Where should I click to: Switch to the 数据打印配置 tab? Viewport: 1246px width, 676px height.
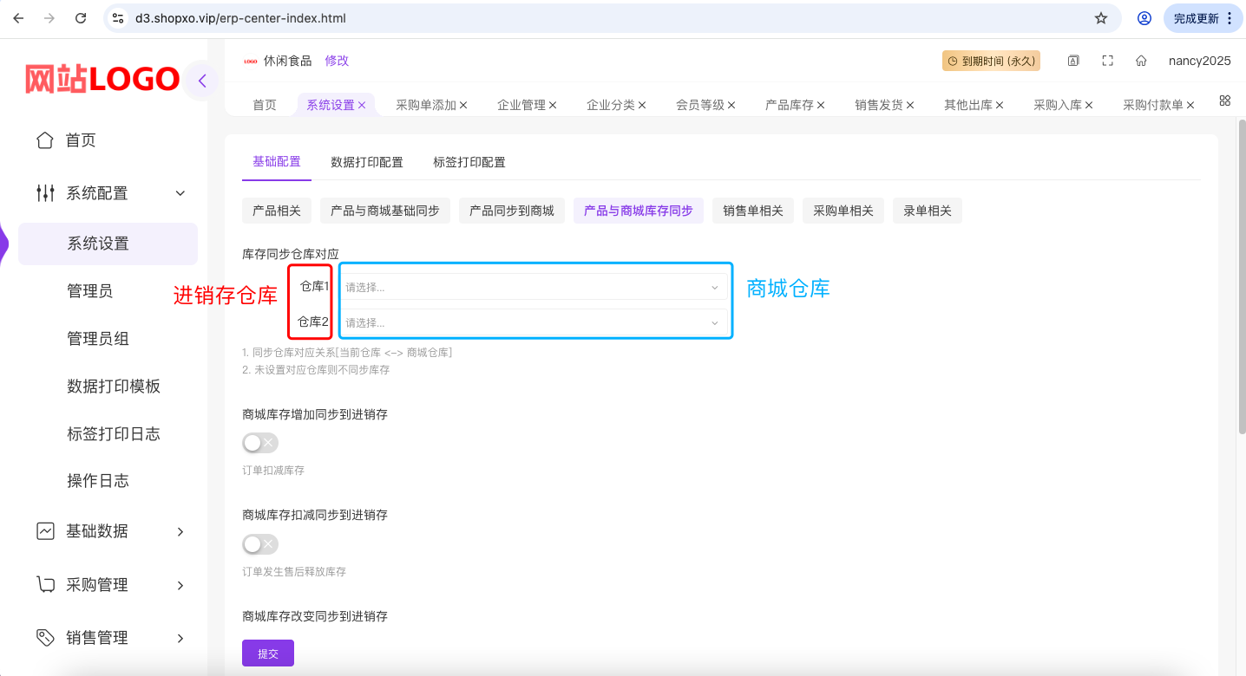pyautogui.click(x=367, y=162)
